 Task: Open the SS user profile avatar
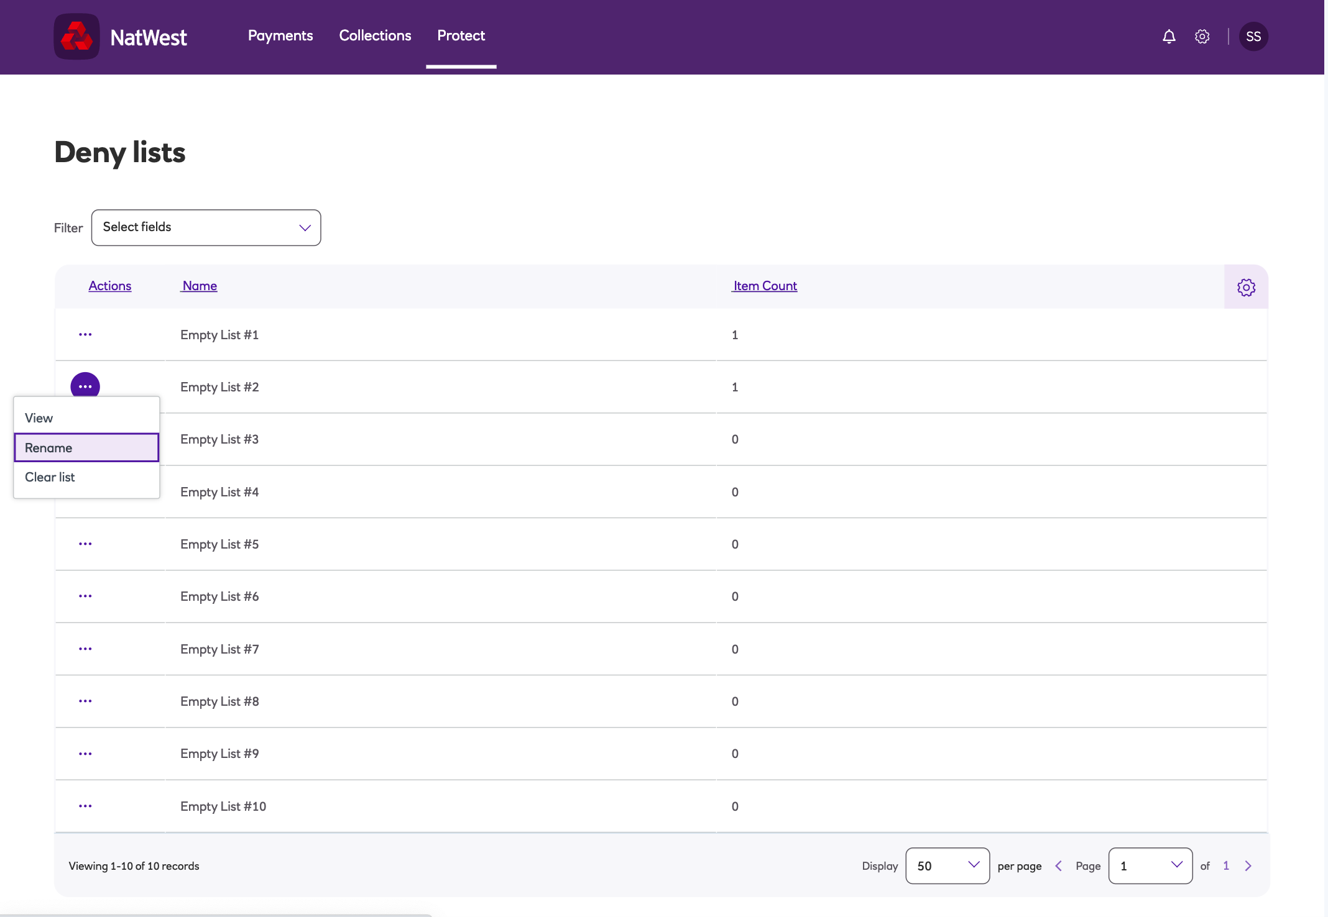[x=1253, y=37]
